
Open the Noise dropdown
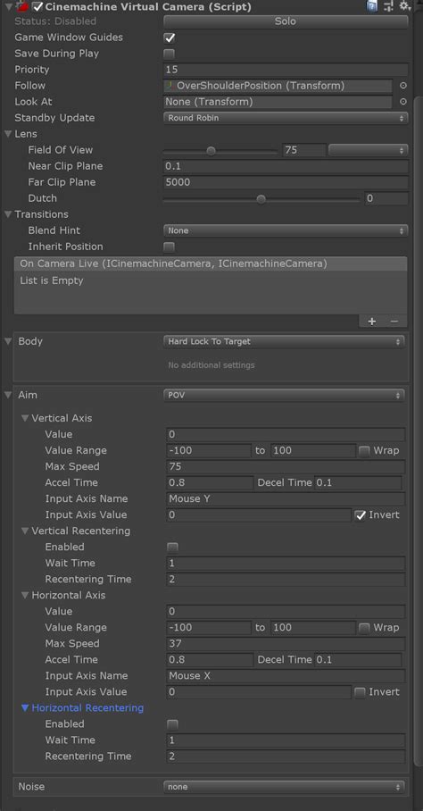(x=284, y=787)
